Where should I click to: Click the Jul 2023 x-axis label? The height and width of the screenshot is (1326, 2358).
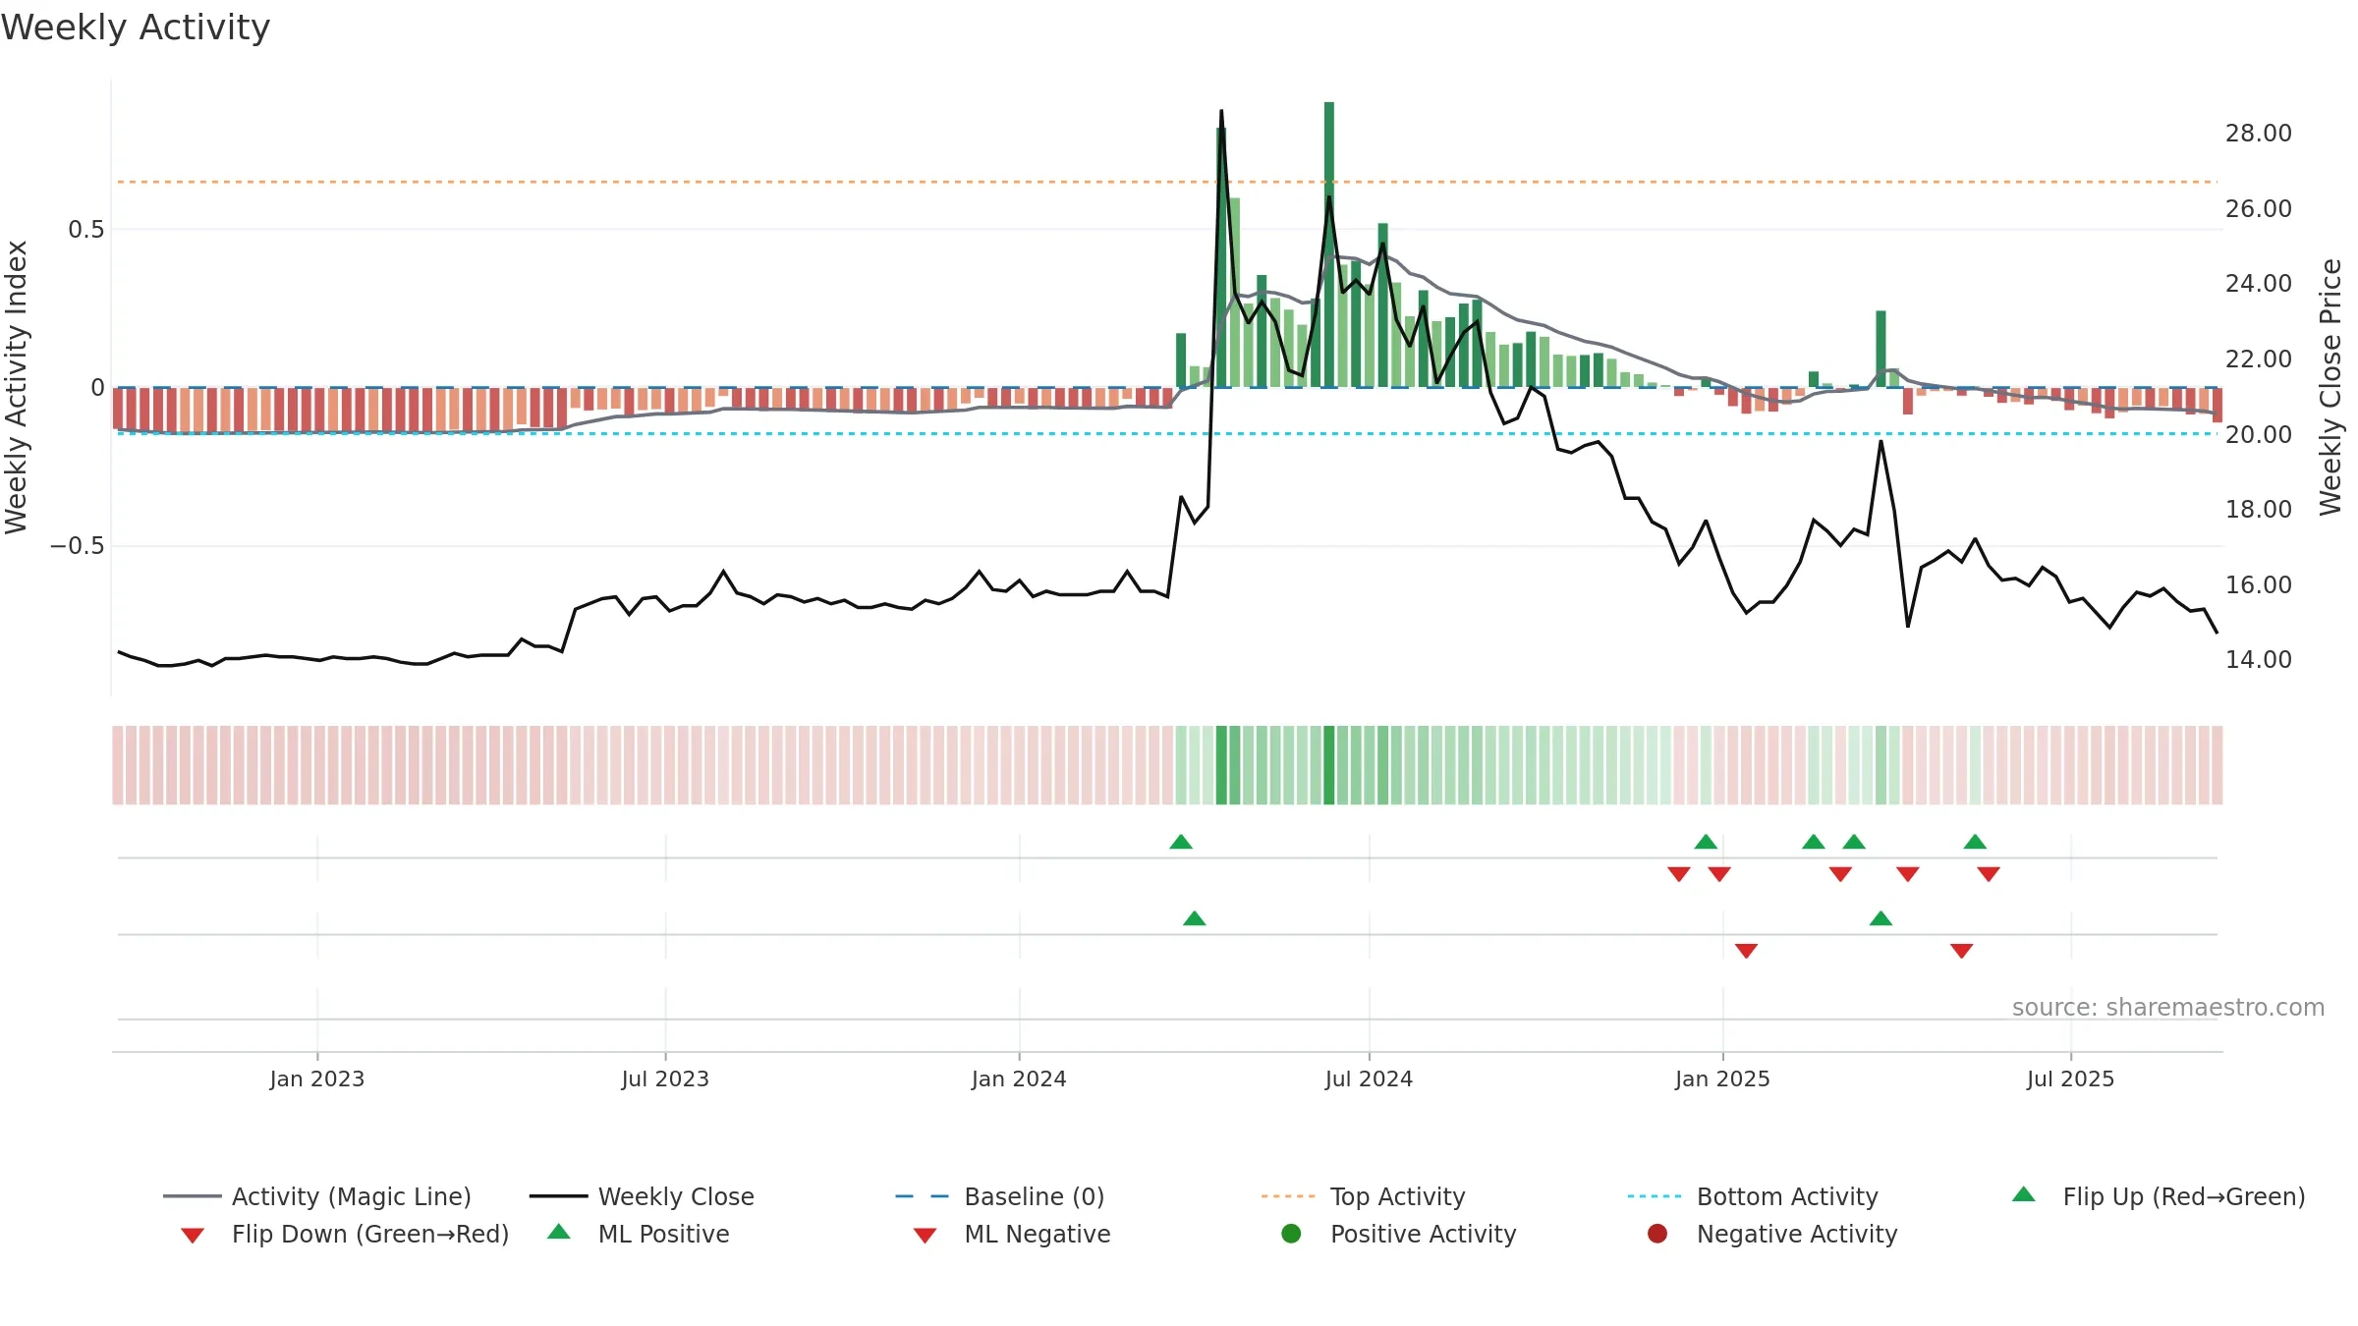(x=665, y=1078)
